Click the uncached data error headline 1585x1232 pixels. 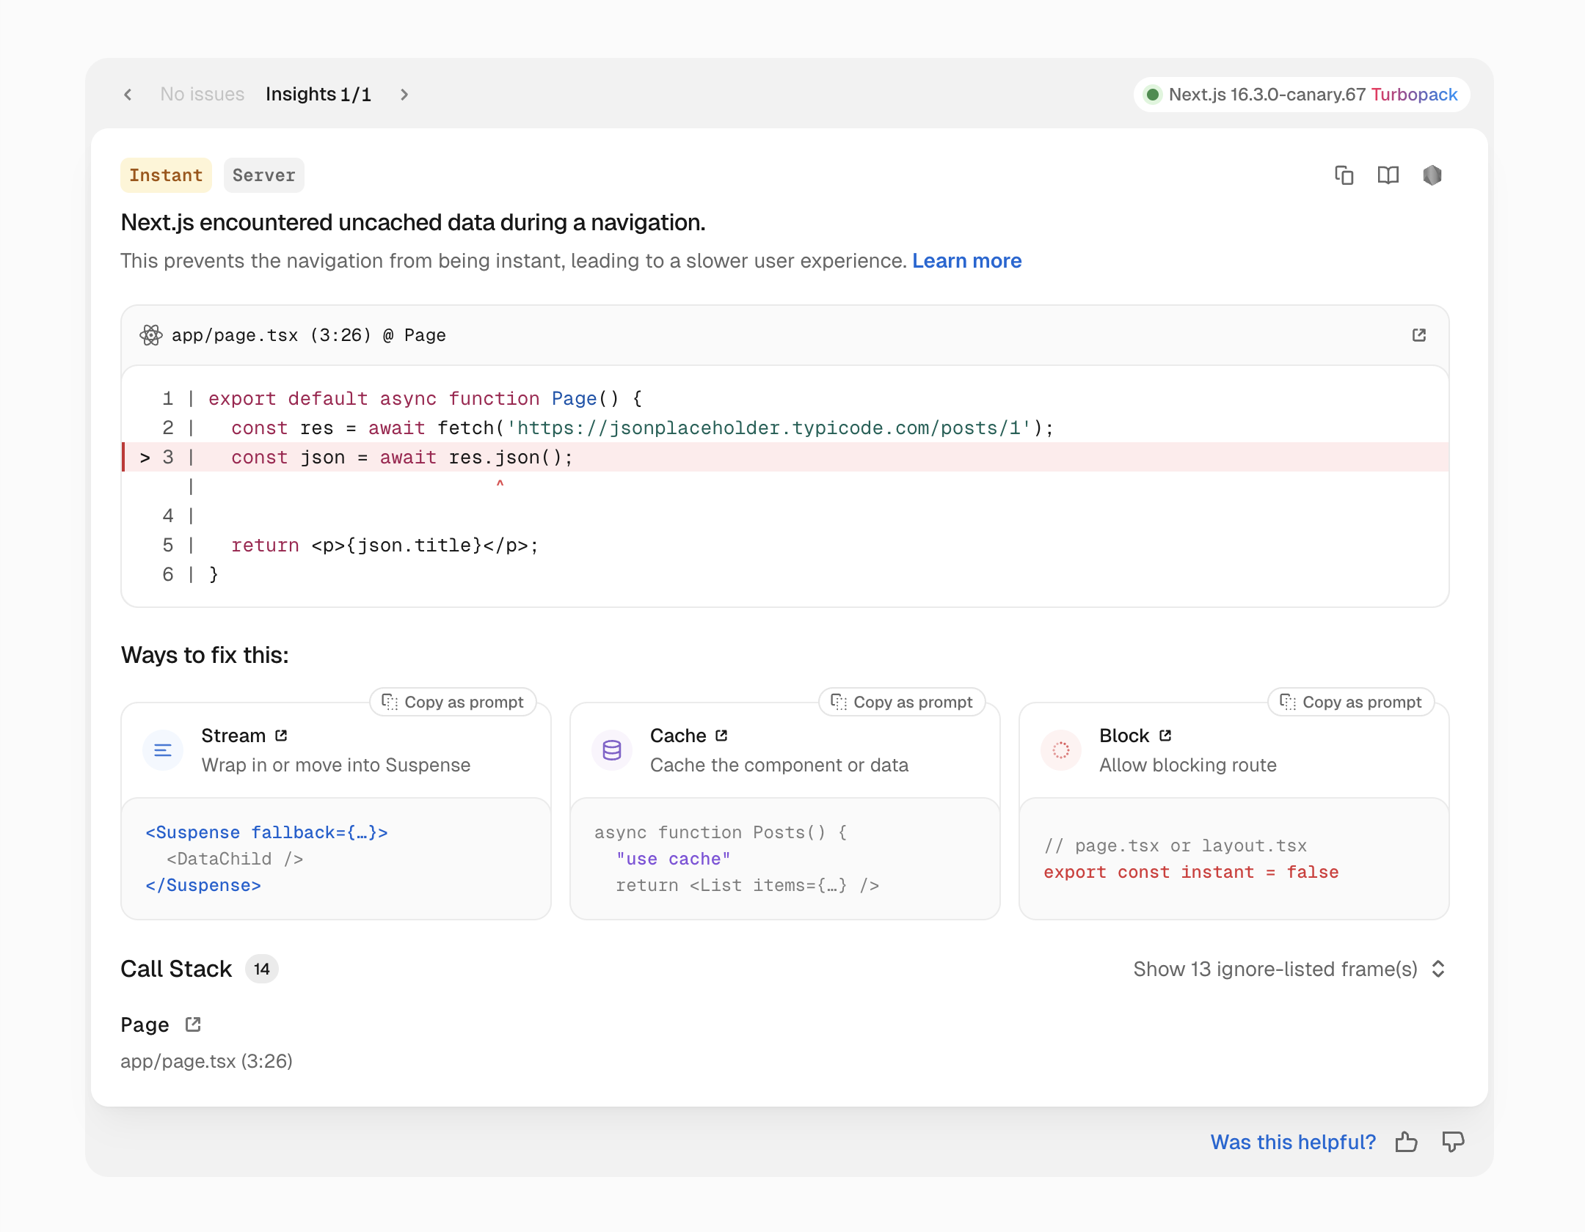click(413, 222)
